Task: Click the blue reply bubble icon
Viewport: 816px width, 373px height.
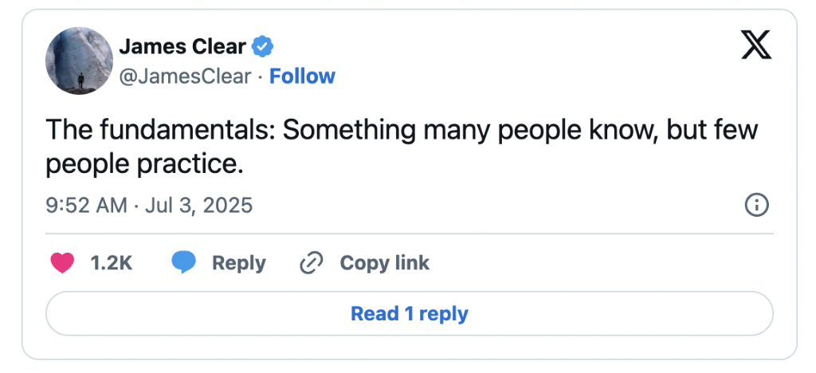Action: 184,263
